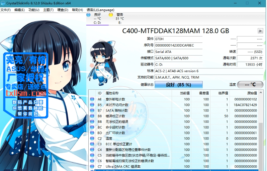This screenshot has width=267, height=171.
Task: Click scroll-up arrow of SMART list
Action: (261, 93)
